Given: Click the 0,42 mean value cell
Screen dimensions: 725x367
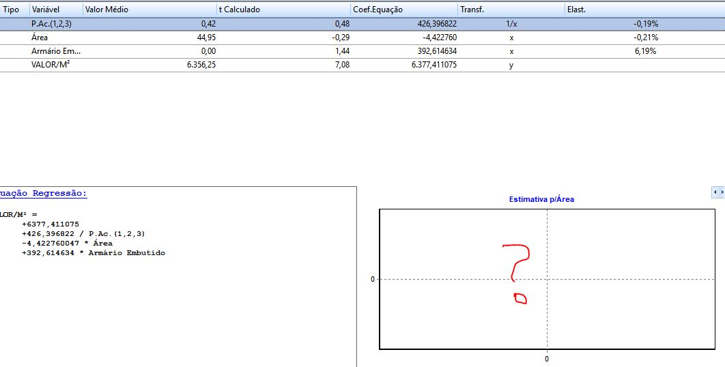Looking at the screenshot, I should (x=208, y=24).
